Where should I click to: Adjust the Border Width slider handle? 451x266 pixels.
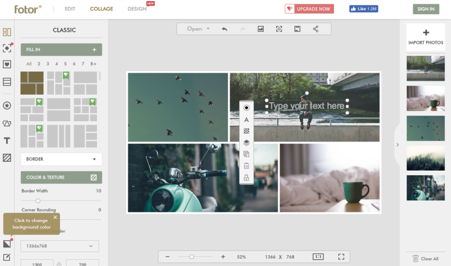point(38,201)
